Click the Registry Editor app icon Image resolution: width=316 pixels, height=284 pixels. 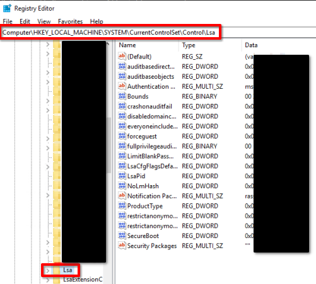tap(7, 8)
